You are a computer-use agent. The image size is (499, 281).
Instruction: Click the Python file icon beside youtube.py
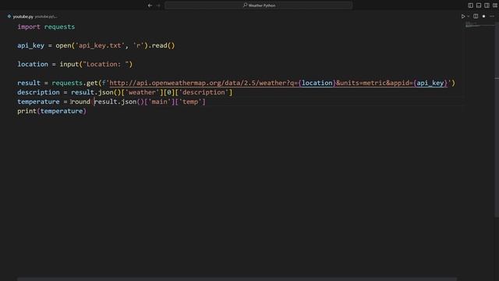tap(9, 16)
